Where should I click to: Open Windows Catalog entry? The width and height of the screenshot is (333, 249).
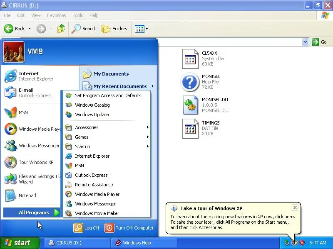[x=107, y=105]
